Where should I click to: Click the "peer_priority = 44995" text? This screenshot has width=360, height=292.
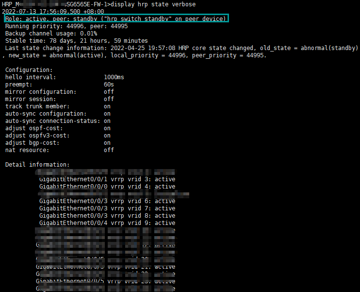click(228, 55)
